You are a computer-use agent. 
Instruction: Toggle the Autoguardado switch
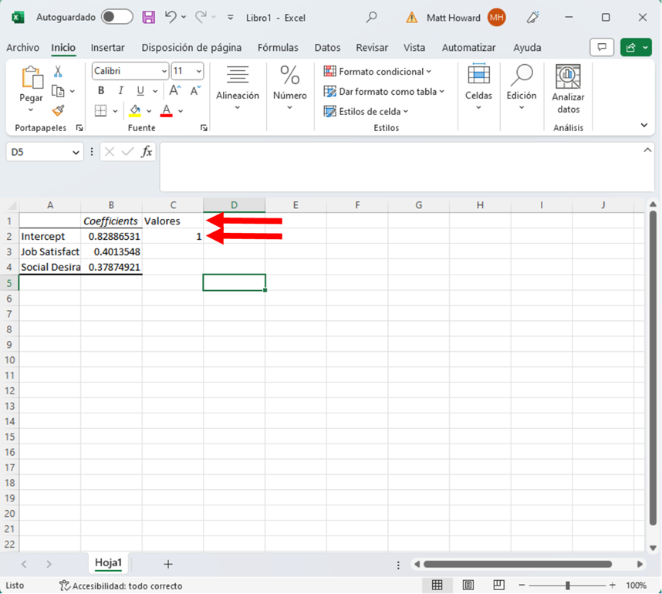tap(117, 17)
